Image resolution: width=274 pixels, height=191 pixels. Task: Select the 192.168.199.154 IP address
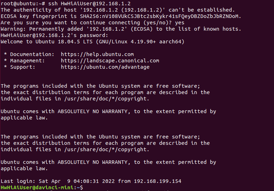coord(157,181)
